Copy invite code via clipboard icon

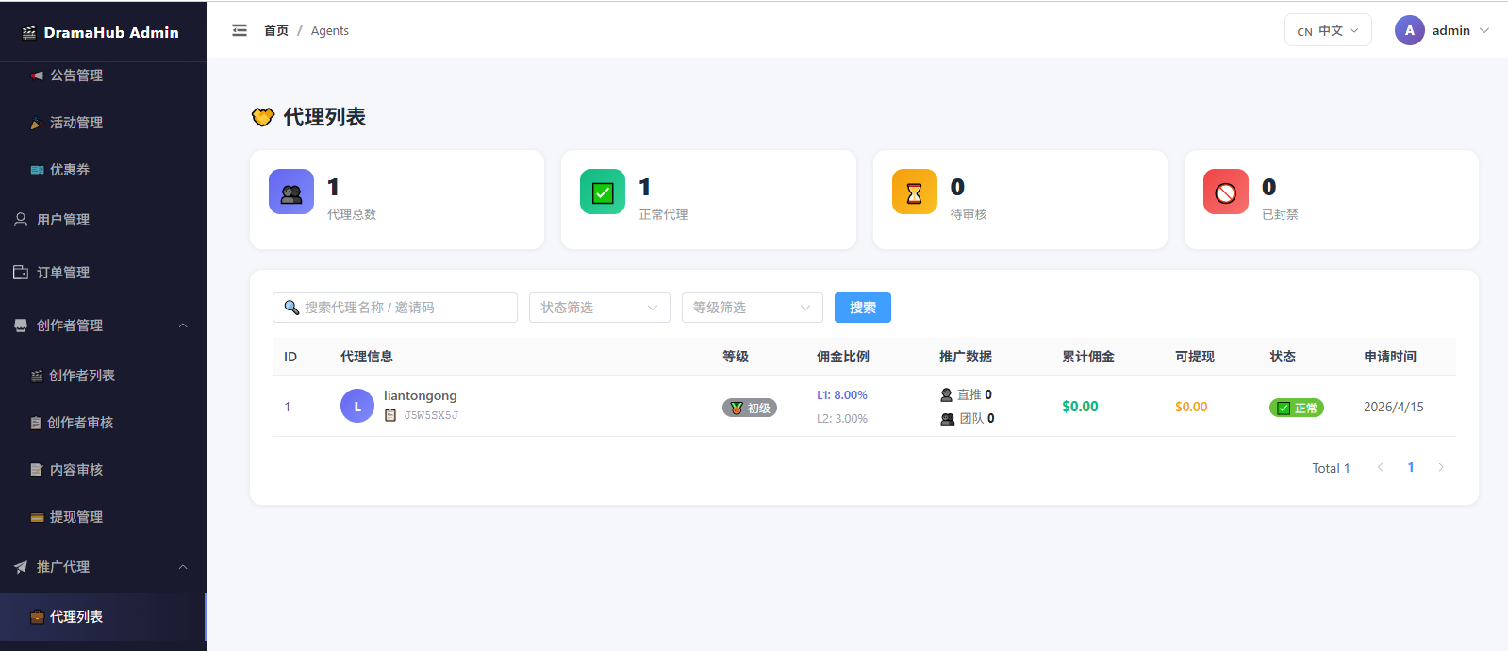pyautogui.click(x=390, y=415)
